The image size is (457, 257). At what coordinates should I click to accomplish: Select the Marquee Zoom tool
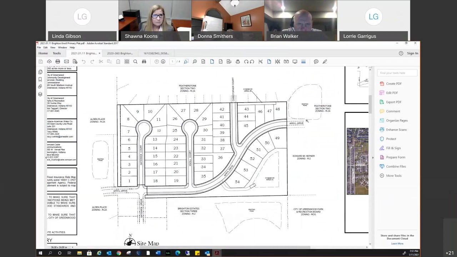[186, 62]
